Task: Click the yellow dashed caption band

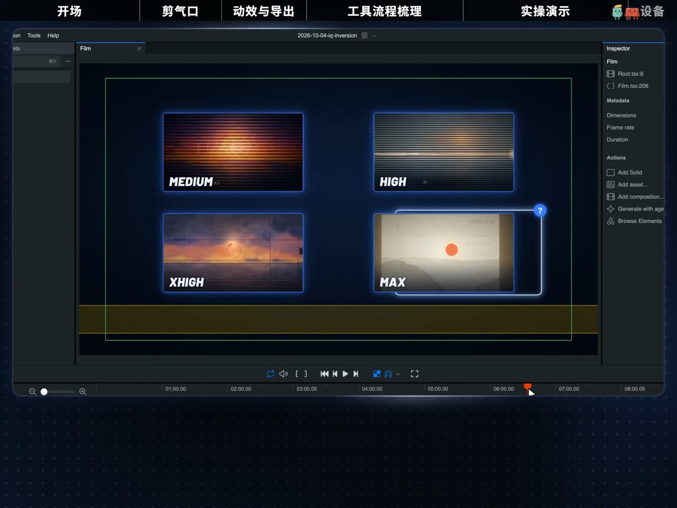Action: coord(338,319)
